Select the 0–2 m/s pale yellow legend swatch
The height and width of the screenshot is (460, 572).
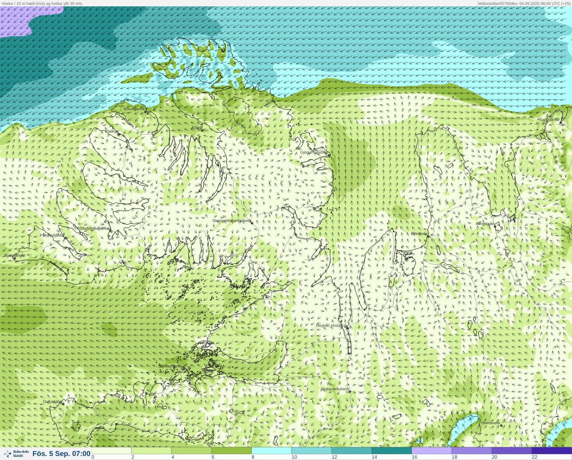[x=111, y=451]
